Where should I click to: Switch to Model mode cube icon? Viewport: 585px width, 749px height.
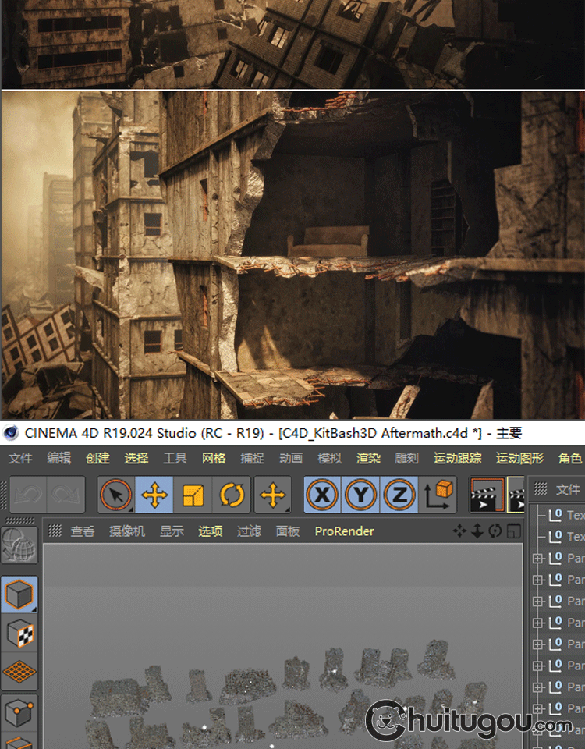pyautogui.click(x=19, y=595)
